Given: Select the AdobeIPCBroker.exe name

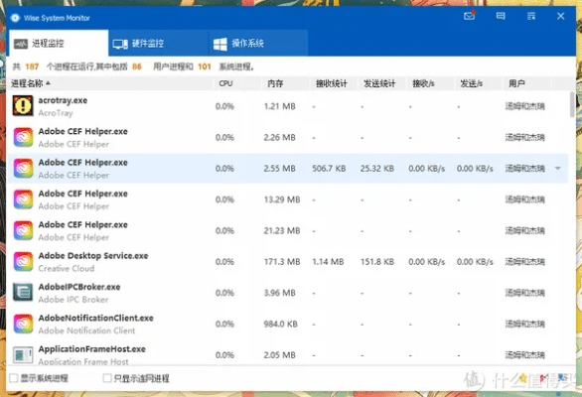Looking at the screenshot, I should point(79,287).
